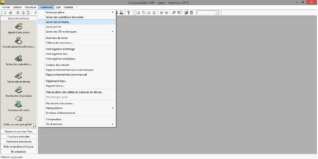Open Journaux de saisie menu entry
Screen dimensions: 318x159
click(x=77, y=38)
